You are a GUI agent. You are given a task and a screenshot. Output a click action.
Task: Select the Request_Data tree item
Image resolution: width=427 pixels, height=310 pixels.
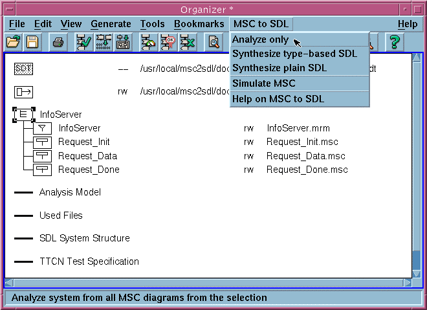tap(88, 156)
